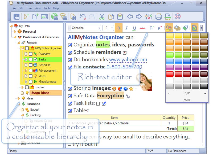Toggle Underline formatting
Image resolution: width=213 pixels, height=157 pixels.
[134, 28]
